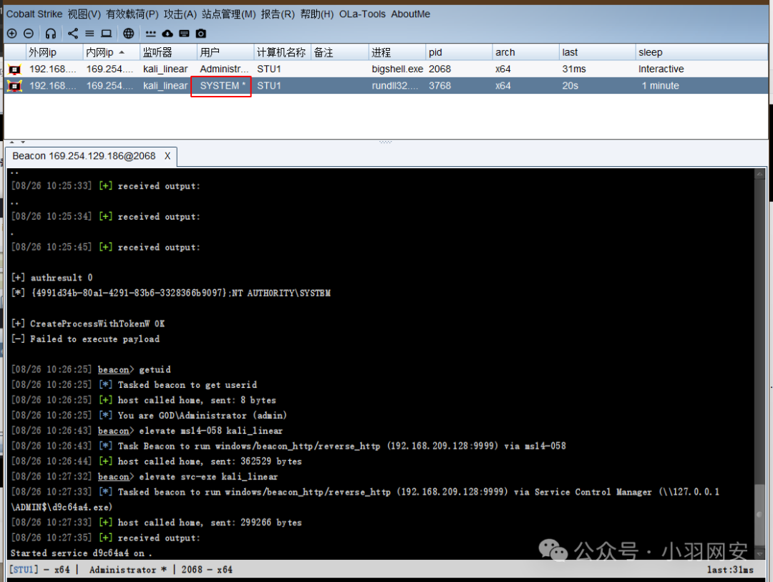This screenshot has width=773, height=582.
Task: Sort by 用户 column header
Action: coord(225,52)
